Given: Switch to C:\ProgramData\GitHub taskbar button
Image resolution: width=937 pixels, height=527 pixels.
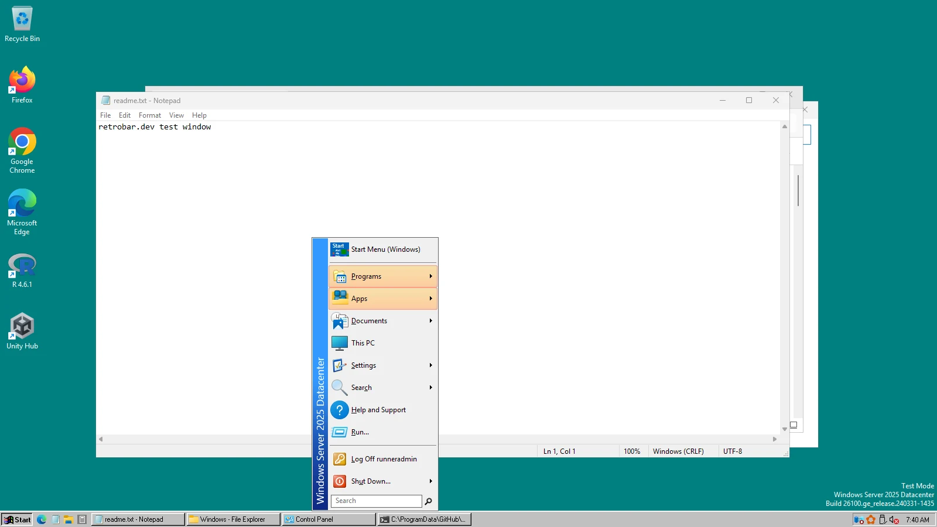Looking at the screenshot, I should [x=424, y=519].
